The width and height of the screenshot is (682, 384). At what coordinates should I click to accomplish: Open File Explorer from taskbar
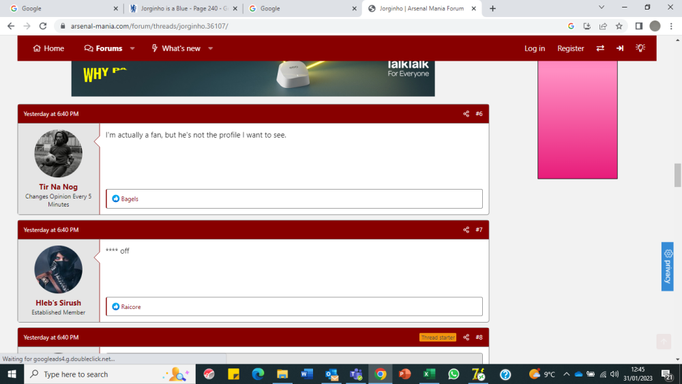click(282, 374)
